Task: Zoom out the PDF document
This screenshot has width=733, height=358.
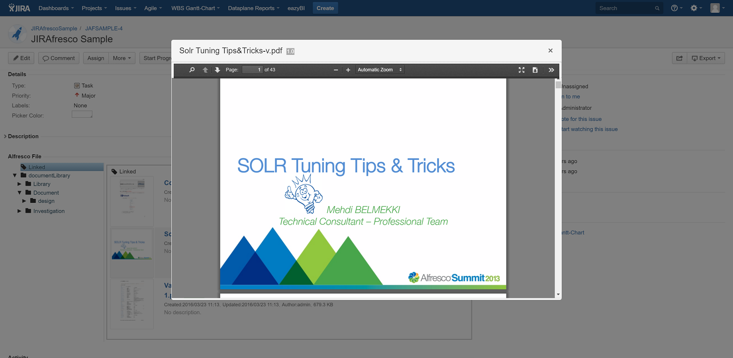Action: pos(336,70)
